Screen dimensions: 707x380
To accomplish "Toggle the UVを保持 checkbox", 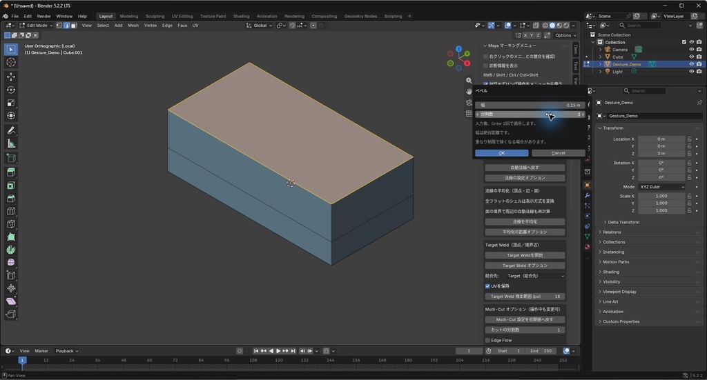I will (487, 286).
